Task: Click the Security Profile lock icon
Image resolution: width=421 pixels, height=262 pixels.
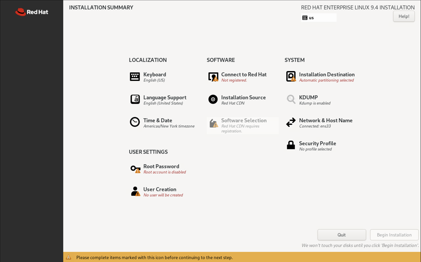Action: coord(291,145)
